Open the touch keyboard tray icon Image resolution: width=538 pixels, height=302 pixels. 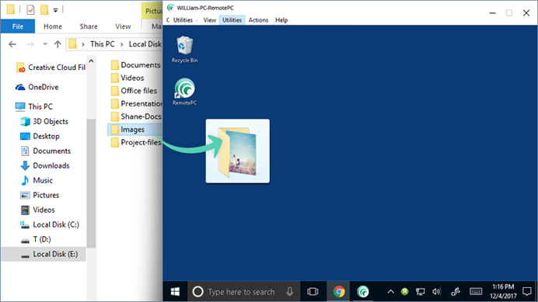pos(476,292)
